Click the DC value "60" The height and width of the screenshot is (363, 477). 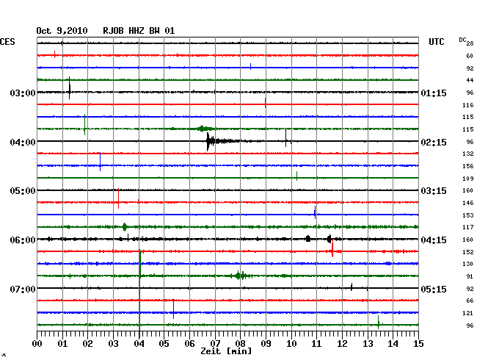pos(470,56)
